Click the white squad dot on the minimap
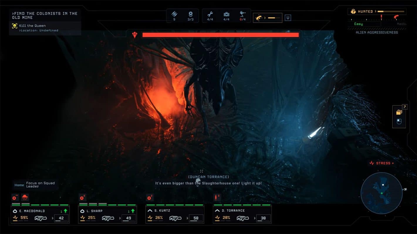The image size is (417, 234). [x=383, y=185]
